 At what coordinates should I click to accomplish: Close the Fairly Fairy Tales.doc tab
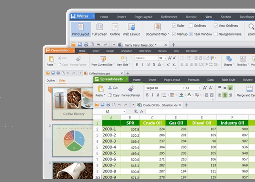(166, 45)
